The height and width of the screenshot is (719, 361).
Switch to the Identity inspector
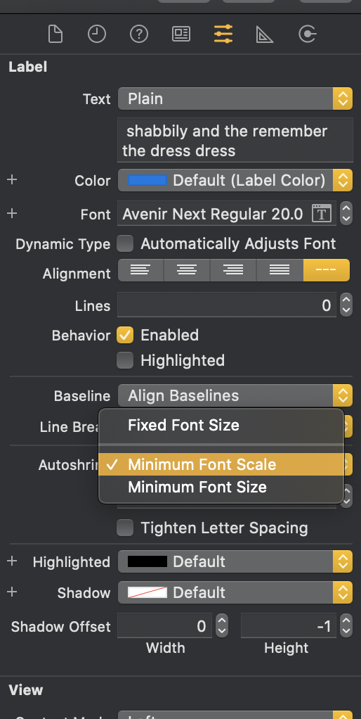tap(181, 34)
